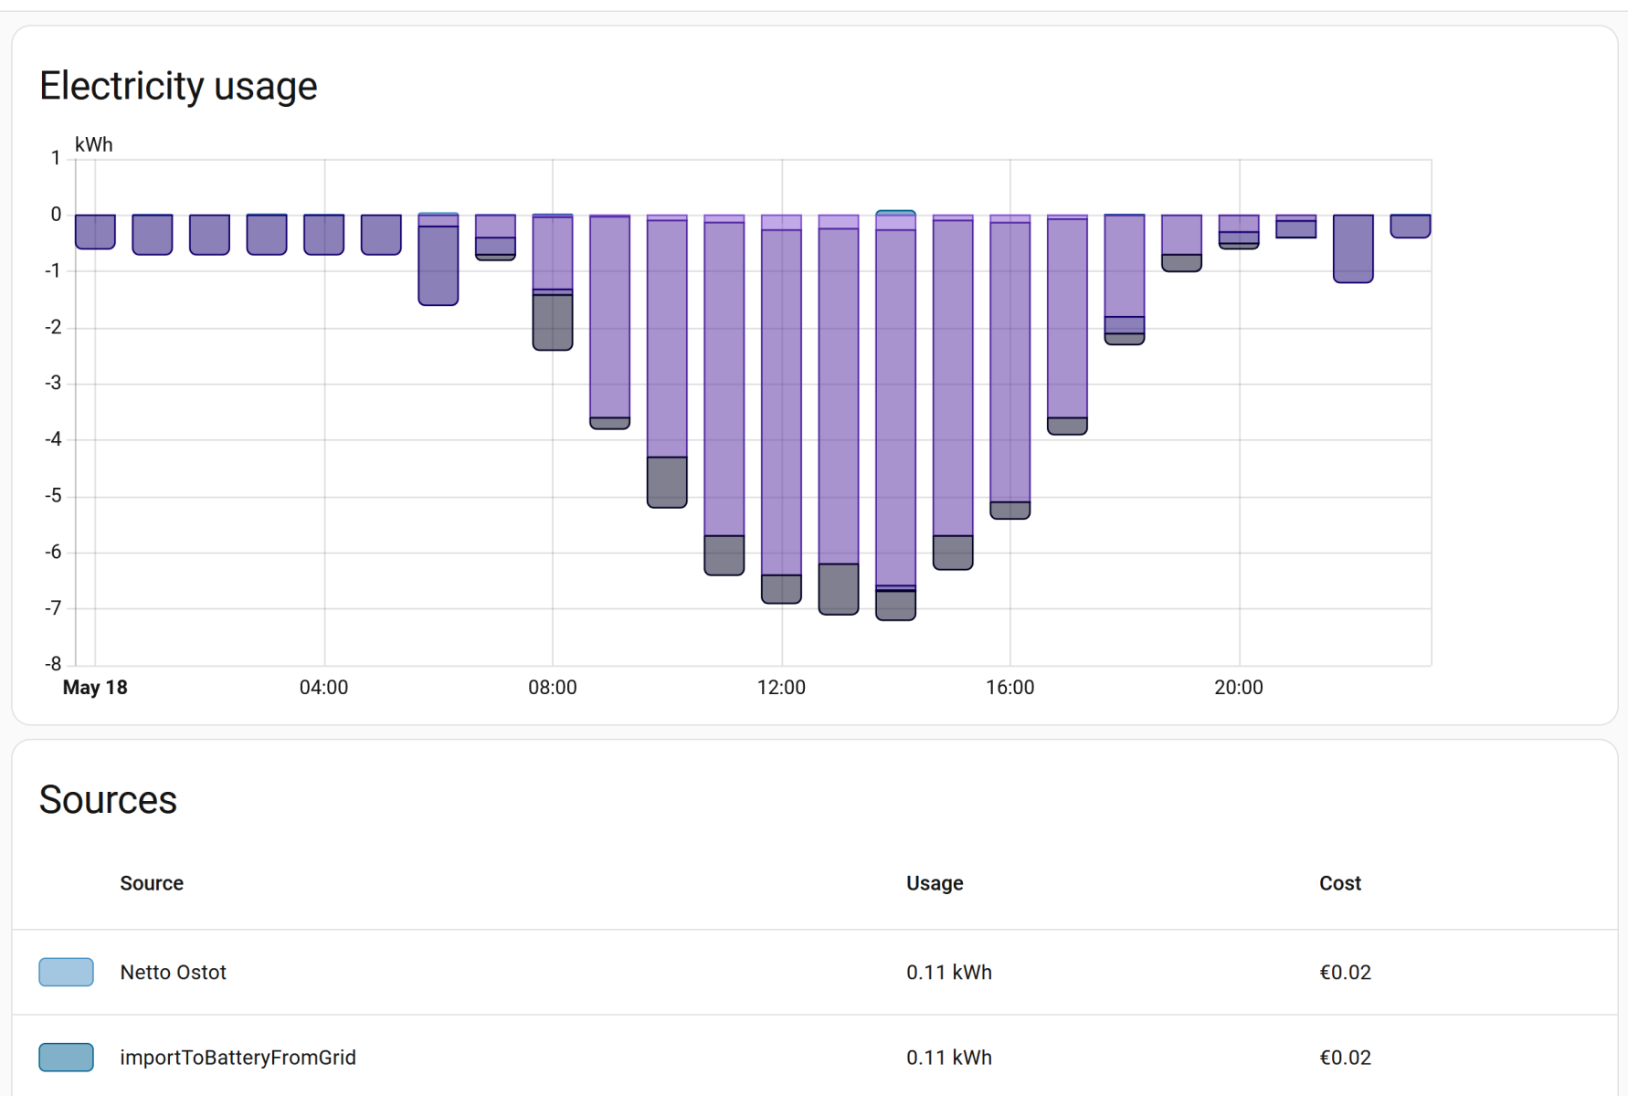Viewport: 1628px width, 1096px height.
Task: Click the importToBatteryFromGrid 0.11 kWh usage value
Action: (949, 1057)
